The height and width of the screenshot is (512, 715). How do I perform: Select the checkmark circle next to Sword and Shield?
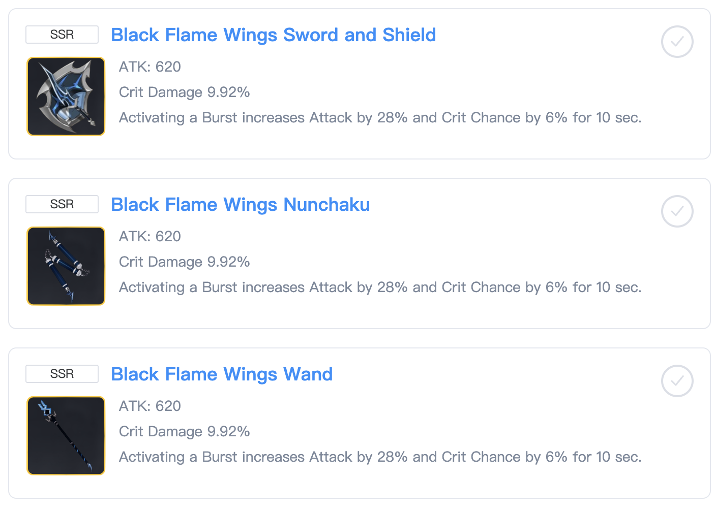click(x=677, y=42)
